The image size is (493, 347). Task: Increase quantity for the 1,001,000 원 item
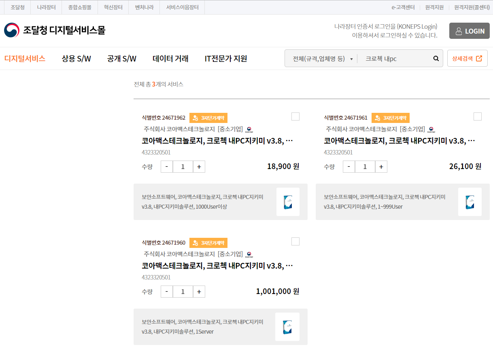point(199,292)
